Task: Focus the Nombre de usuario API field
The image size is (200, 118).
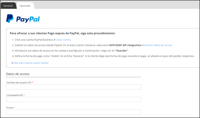Action: [74, 87]
